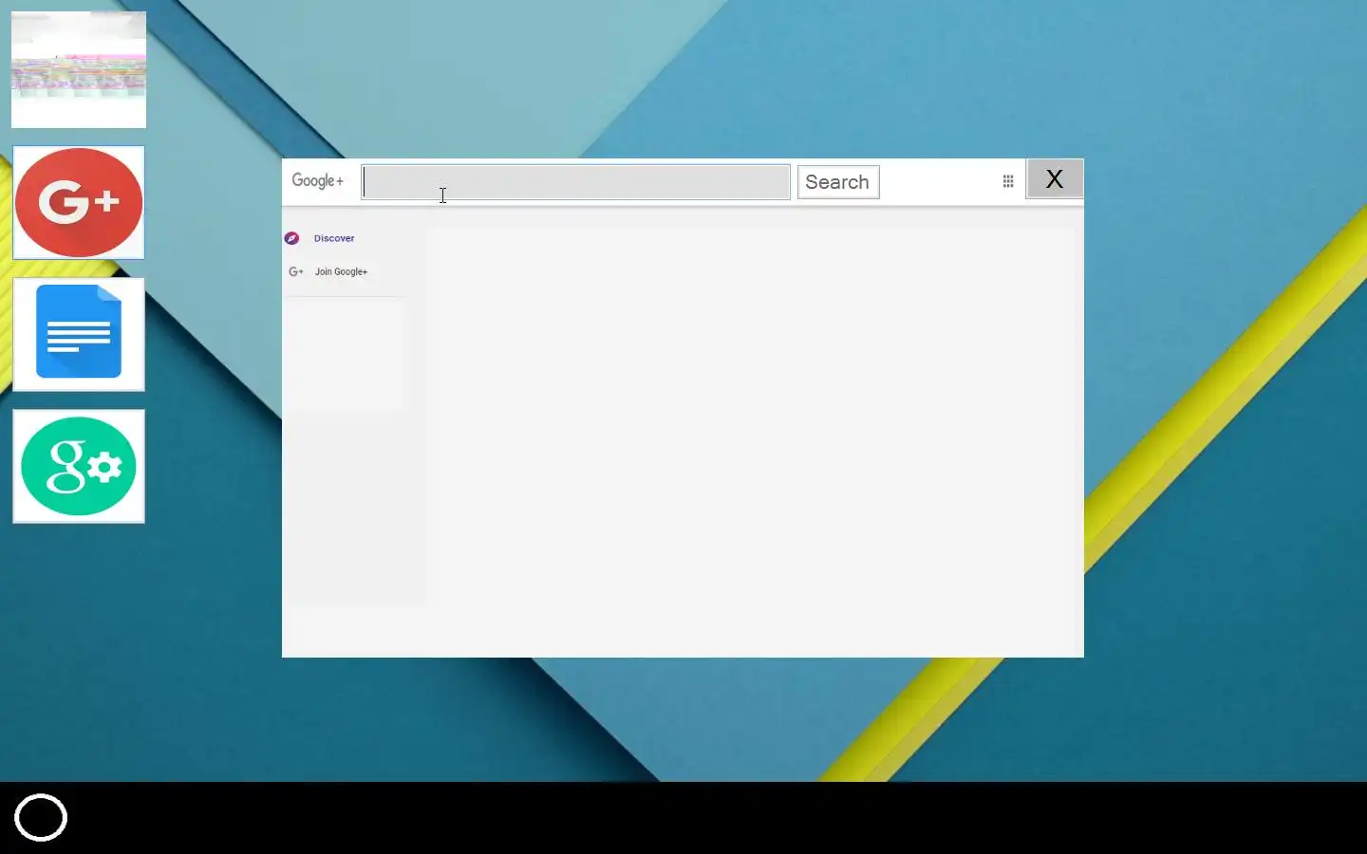Click the Search button
Image resolution: width=1367 pixels, height=854 pixels.
(838, 182)
